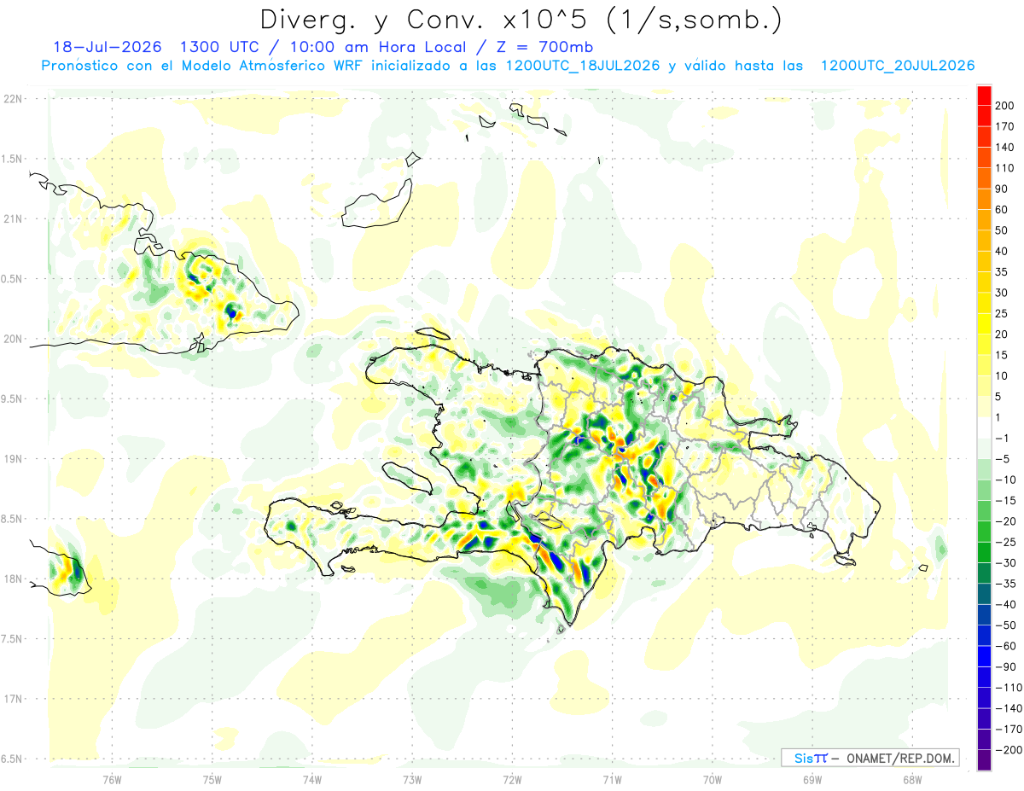Click the "68W" longitude axis label
The height and width of the screenshot is (791, 1024).
coord(911,778)
